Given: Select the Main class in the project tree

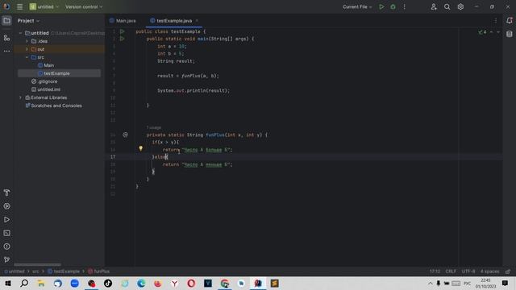Looking at the screenshot, I should click(46, 65).
